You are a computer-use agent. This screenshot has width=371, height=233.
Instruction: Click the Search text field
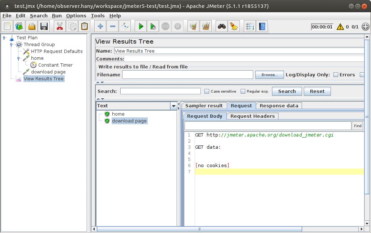pyautogui.click(x=160, y=91)
